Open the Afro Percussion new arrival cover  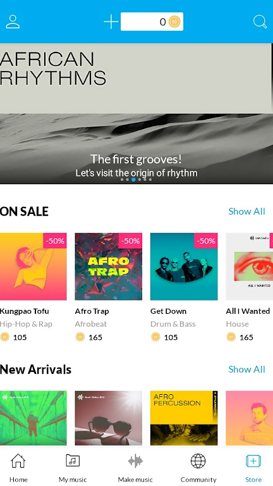tap(184, 418)
